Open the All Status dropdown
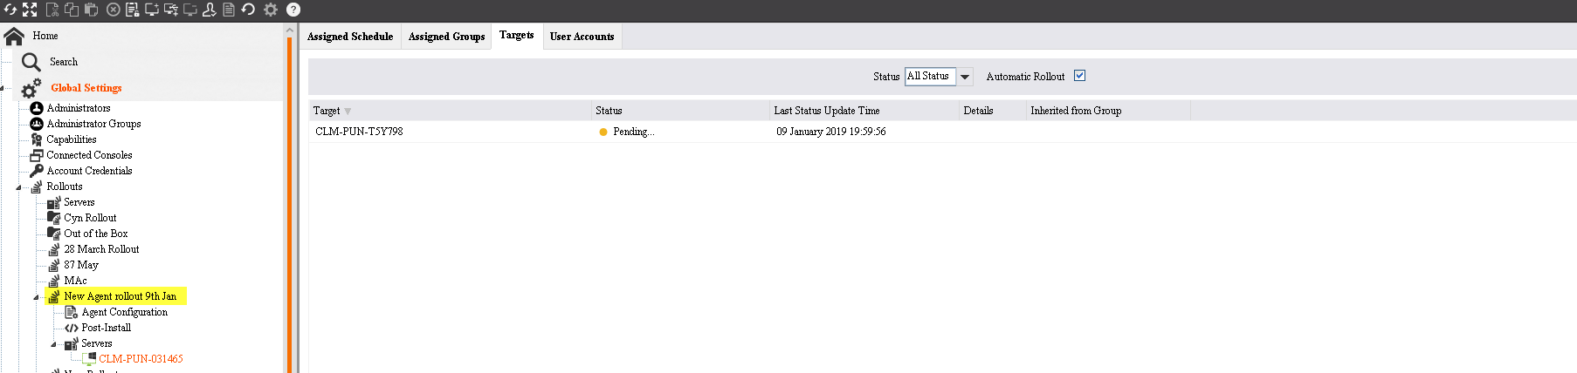The height and width of the screenshot is (373, 1577). 965,77
